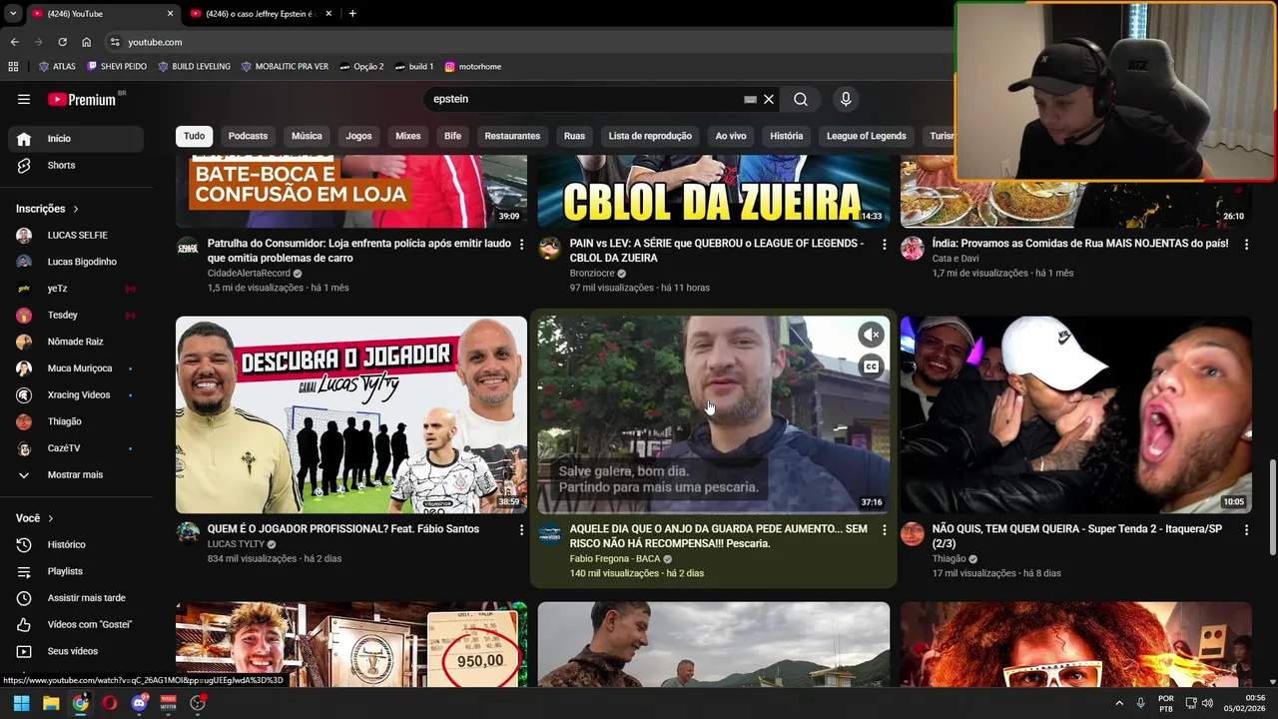
Task: Start voice search with the microphone
Action: pos(846,99)
